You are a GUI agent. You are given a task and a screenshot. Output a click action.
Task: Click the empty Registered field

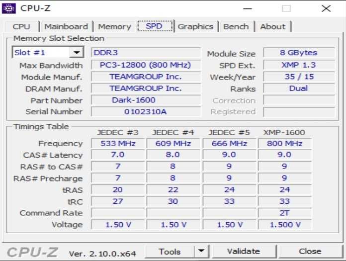[299, 112]
